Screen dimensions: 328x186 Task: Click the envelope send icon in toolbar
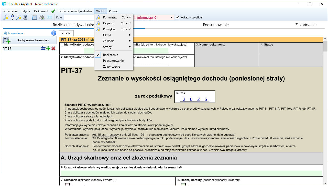tap(49, 17)
